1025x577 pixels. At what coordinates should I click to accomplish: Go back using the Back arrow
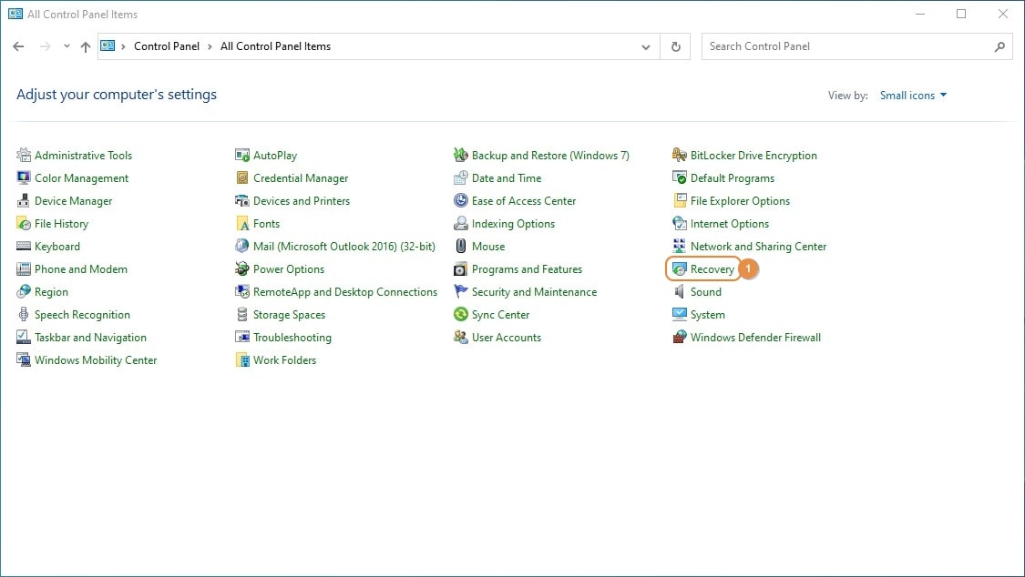click(18, 46)
